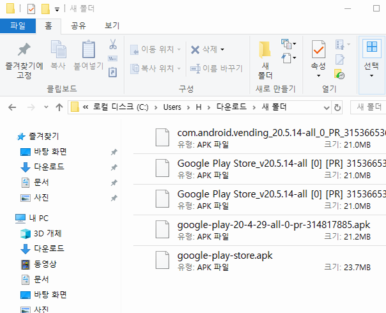Click quick access properties checkmark icon in title bar

[x=31, y=9]
